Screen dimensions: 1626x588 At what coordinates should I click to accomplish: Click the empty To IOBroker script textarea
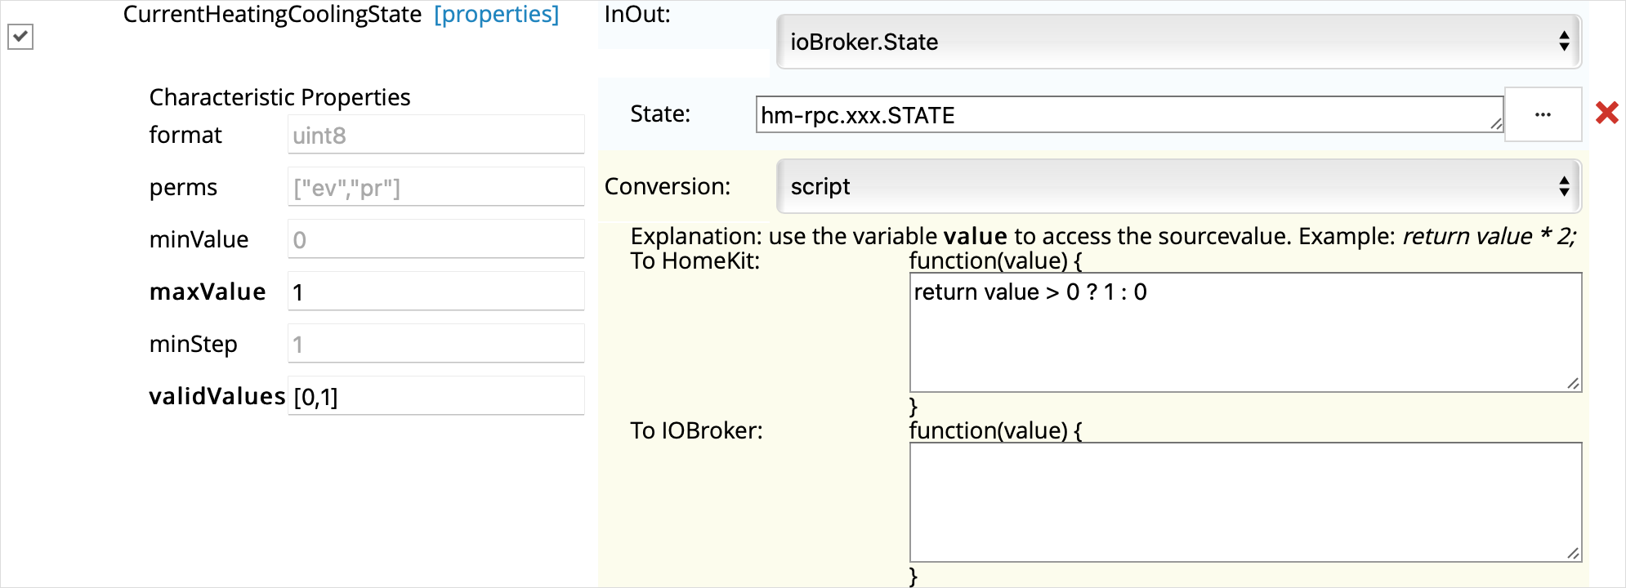(x=1244, y=501)
